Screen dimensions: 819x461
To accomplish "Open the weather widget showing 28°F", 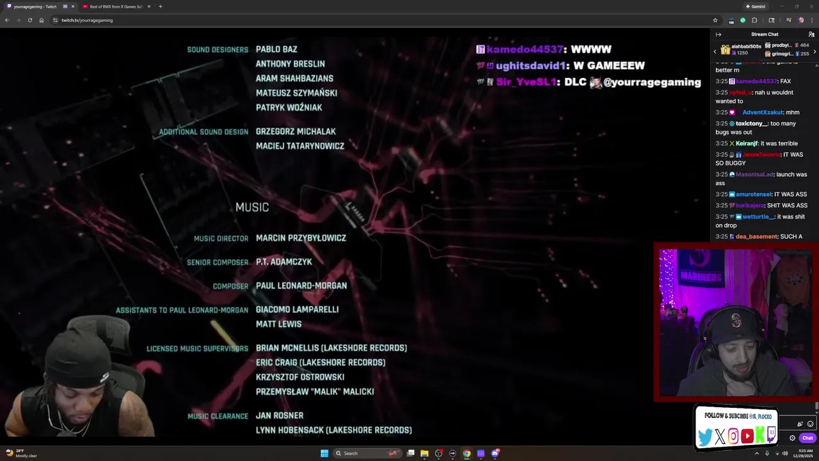I will tap(21, 453).
